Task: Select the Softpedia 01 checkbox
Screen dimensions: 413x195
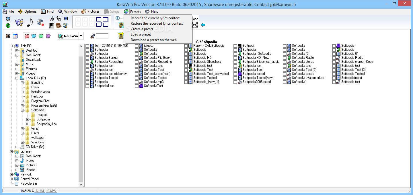Action: (x=334, y=54)
